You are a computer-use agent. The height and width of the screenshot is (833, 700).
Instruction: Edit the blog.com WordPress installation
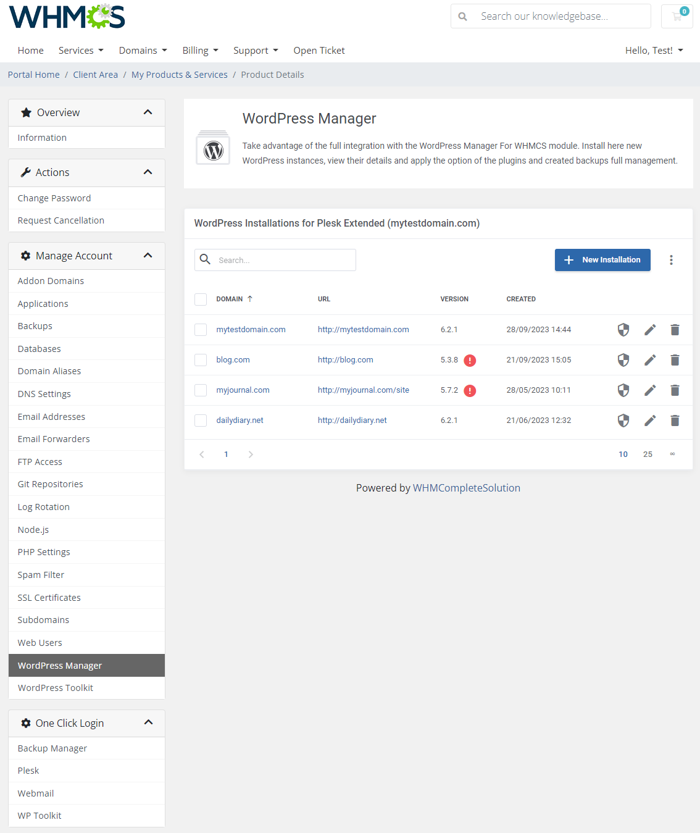click(x=649, y=359)
